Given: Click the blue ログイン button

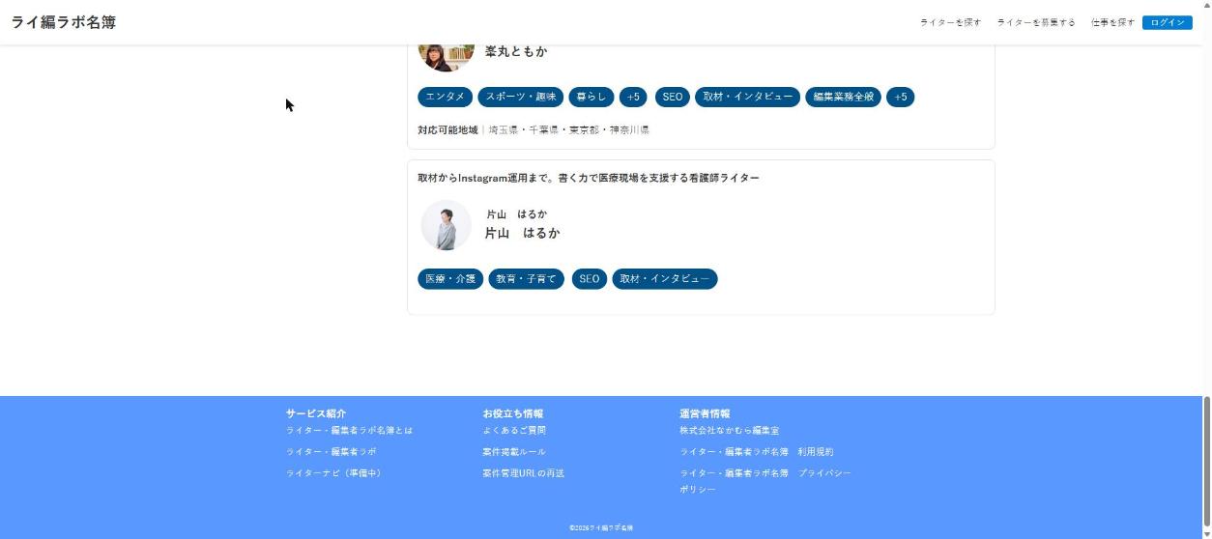Looking at the screenshot, I should (1168, 22).
